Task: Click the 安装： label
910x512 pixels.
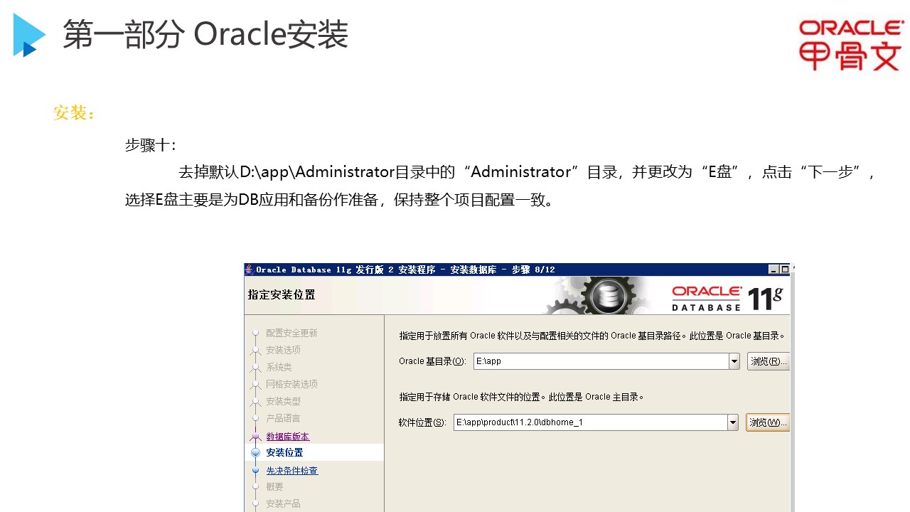Action: (x=74, y=113)
